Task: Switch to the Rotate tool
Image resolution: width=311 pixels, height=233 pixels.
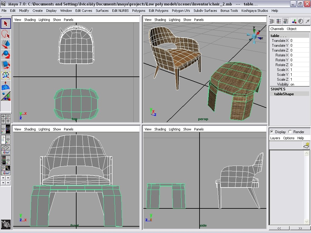Action: coord(5,54)
